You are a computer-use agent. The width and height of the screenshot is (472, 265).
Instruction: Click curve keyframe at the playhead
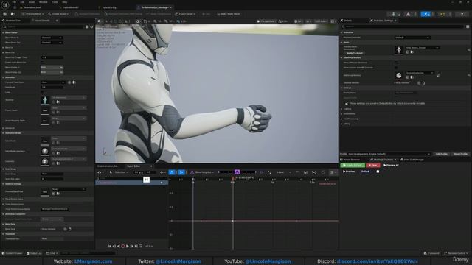tap(233, 221)
